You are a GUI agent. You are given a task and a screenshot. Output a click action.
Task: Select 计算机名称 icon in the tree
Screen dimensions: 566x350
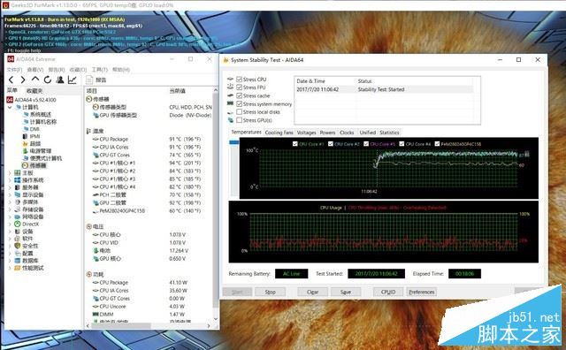pos(26,122)
